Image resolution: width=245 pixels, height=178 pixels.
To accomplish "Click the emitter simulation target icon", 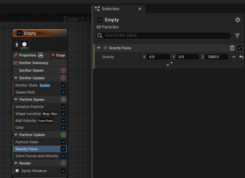I will (x=17, y=45).
